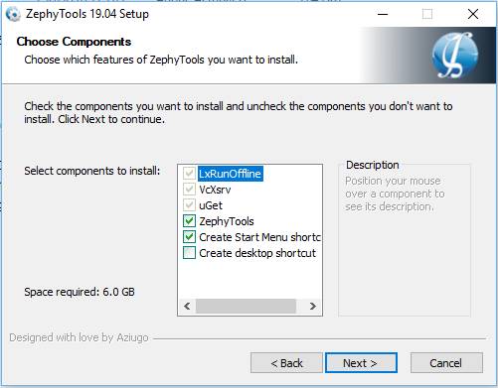Return to previous page with Back button
498x388 pixels.
pos(286,363)
